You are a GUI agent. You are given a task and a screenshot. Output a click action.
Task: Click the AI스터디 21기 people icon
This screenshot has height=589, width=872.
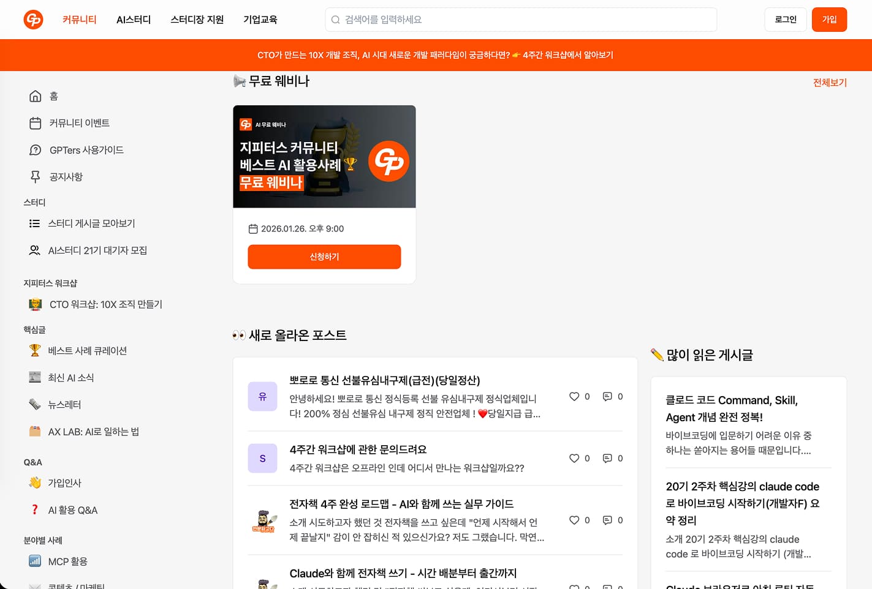pyautogui.click(x=35, y=250)
